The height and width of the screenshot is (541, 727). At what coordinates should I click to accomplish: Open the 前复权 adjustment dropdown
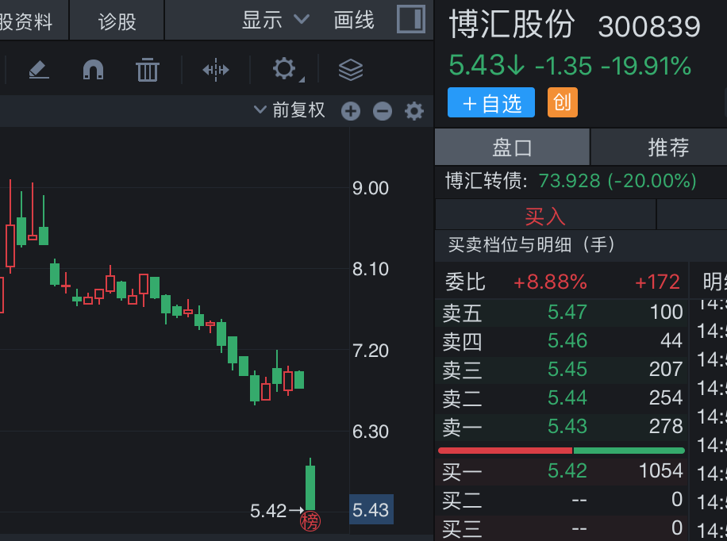(290, 110)
